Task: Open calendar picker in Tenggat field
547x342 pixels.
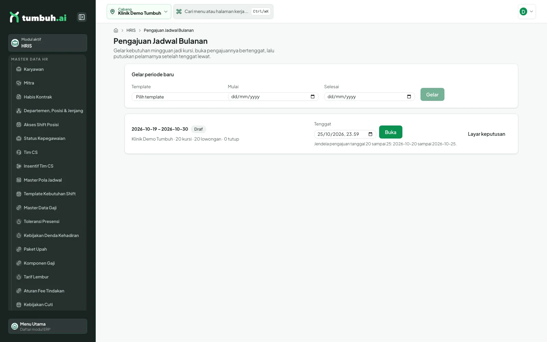Action: (370, 134)
